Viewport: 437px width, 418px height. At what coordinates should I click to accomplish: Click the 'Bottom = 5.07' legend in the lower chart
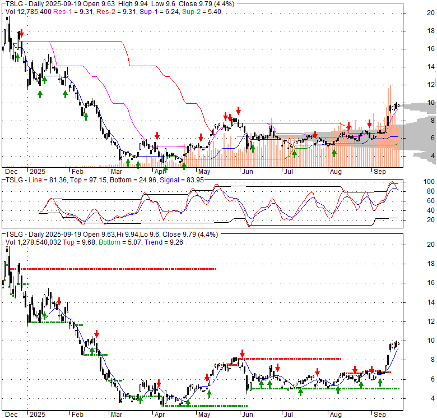[x=120, y=242]
